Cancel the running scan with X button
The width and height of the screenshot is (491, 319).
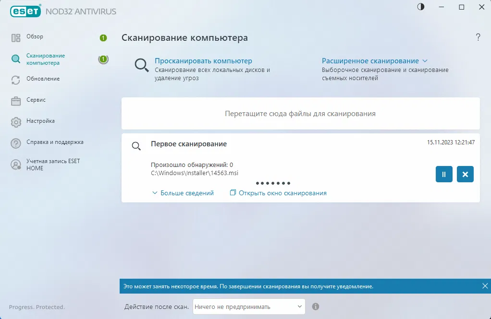(466, 174)
